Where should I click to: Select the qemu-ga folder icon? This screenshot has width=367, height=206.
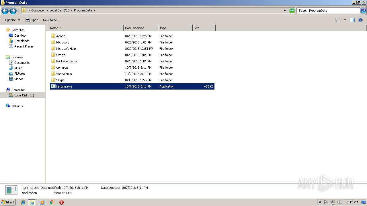tap(53, 68)
